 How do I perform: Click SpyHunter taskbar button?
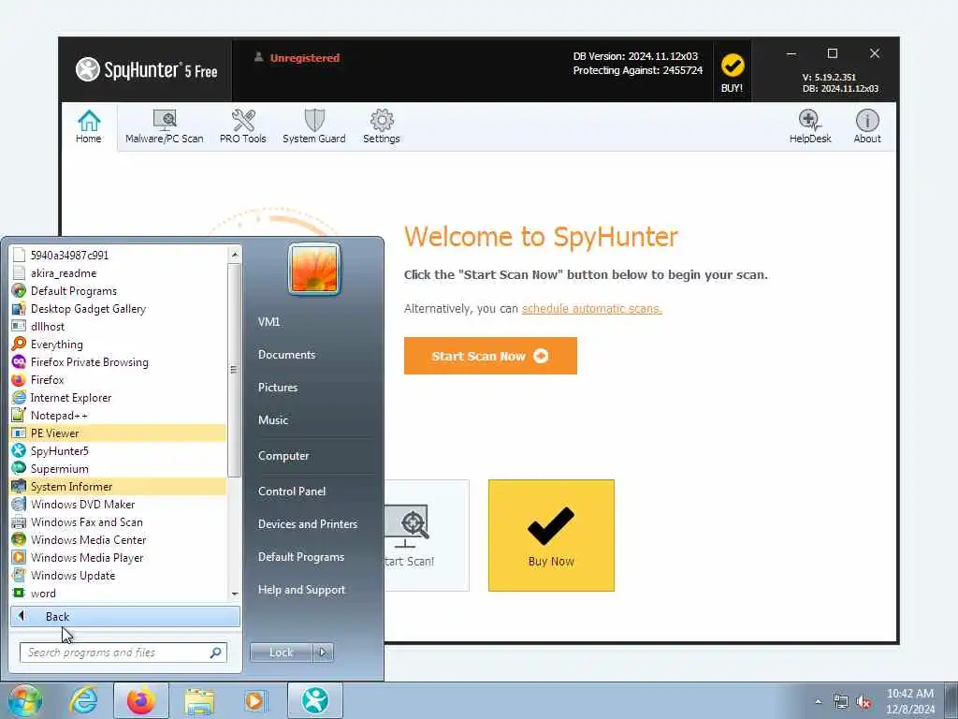point(315,700)
